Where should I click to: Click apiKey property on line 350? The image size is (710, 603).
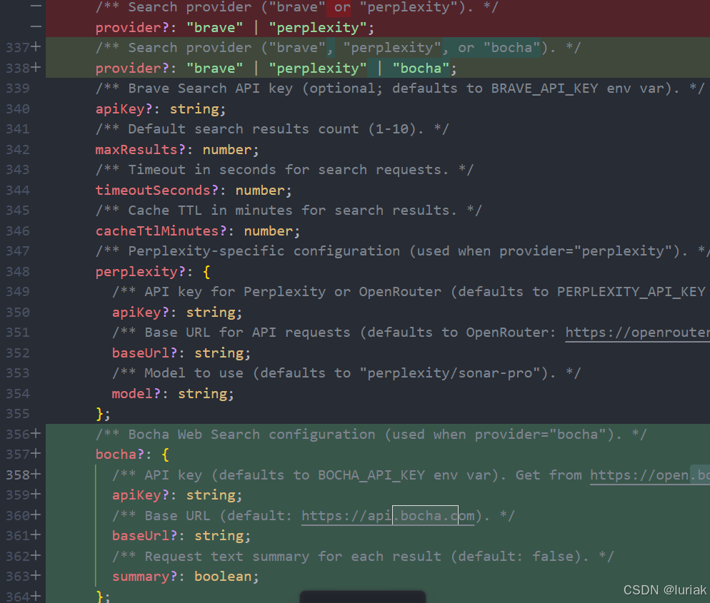[x=136, y=313]
